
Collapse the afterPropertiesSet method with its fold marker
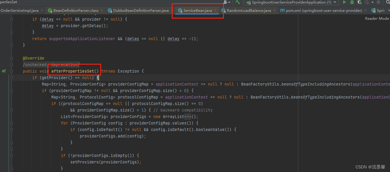[12, 71]
